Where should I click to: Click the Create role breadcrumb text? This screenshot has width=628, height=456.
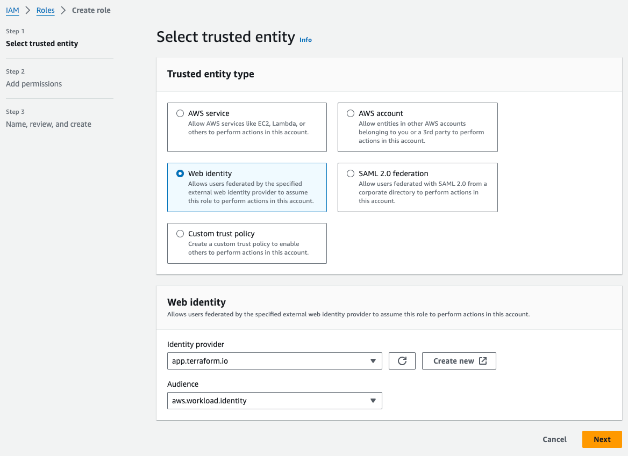(x=91, y=10)
